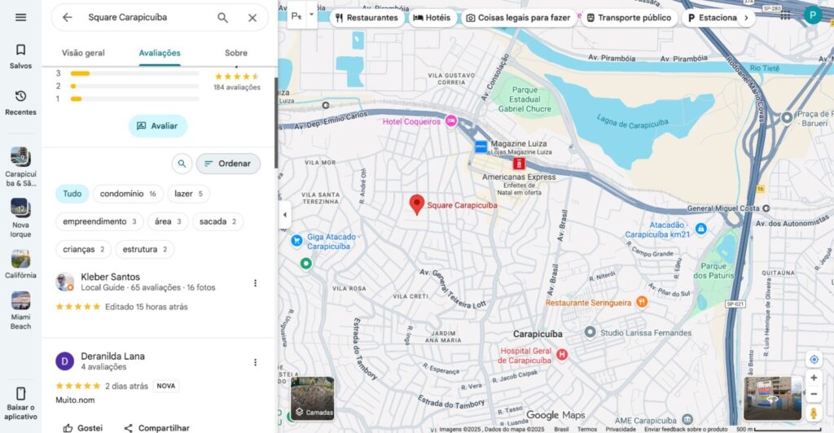Click the Avaliar button
This screenshot has width=834, height=433.
[157, 126]
